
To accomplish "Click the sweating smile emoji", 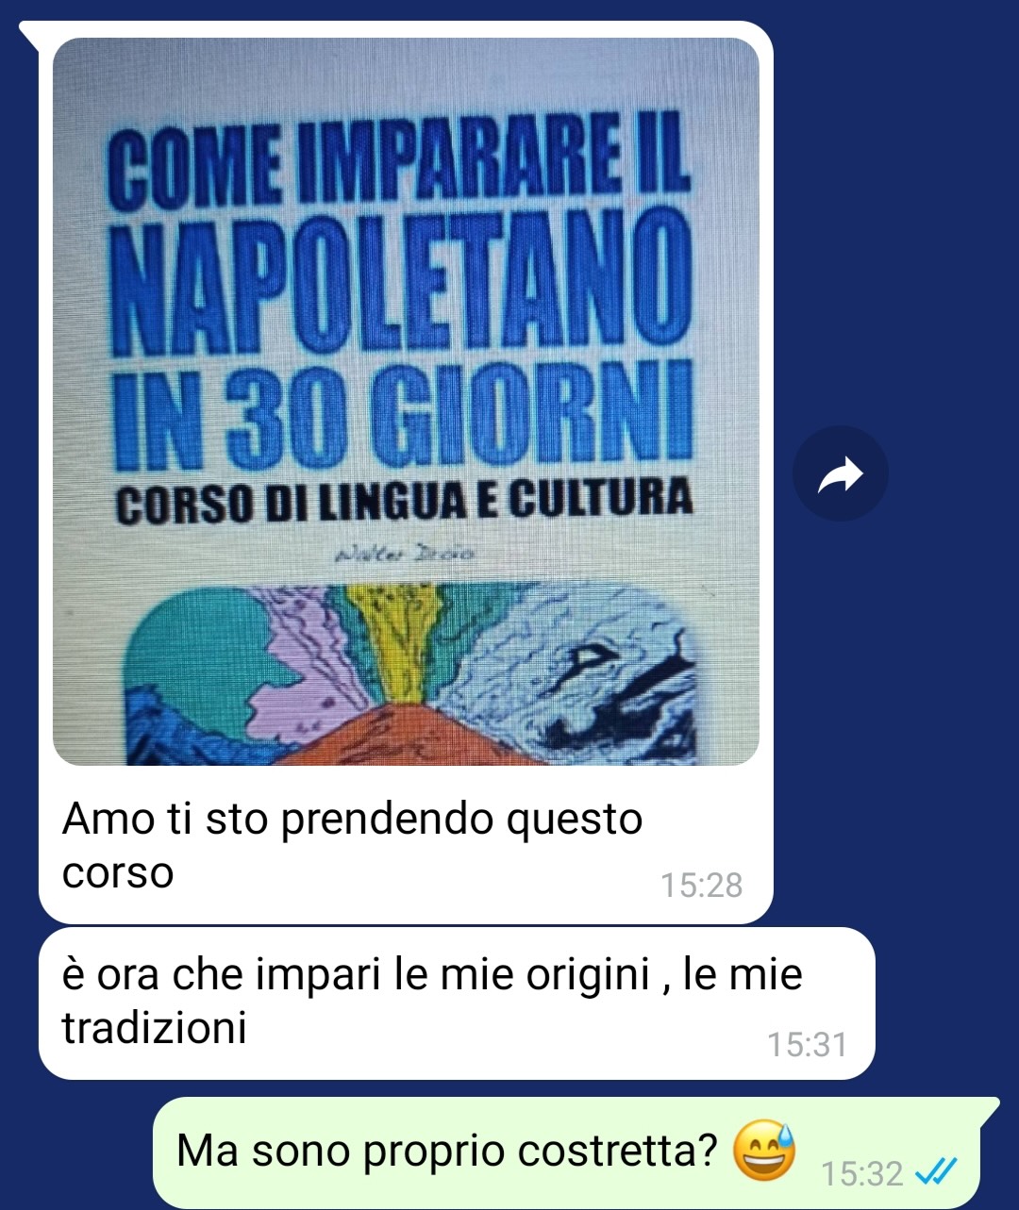I will (763, 1152).
